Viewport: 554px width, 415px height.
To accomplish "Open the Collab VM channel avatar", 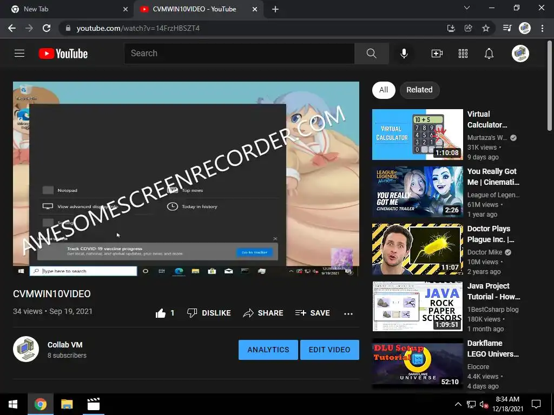I will 26,349.
